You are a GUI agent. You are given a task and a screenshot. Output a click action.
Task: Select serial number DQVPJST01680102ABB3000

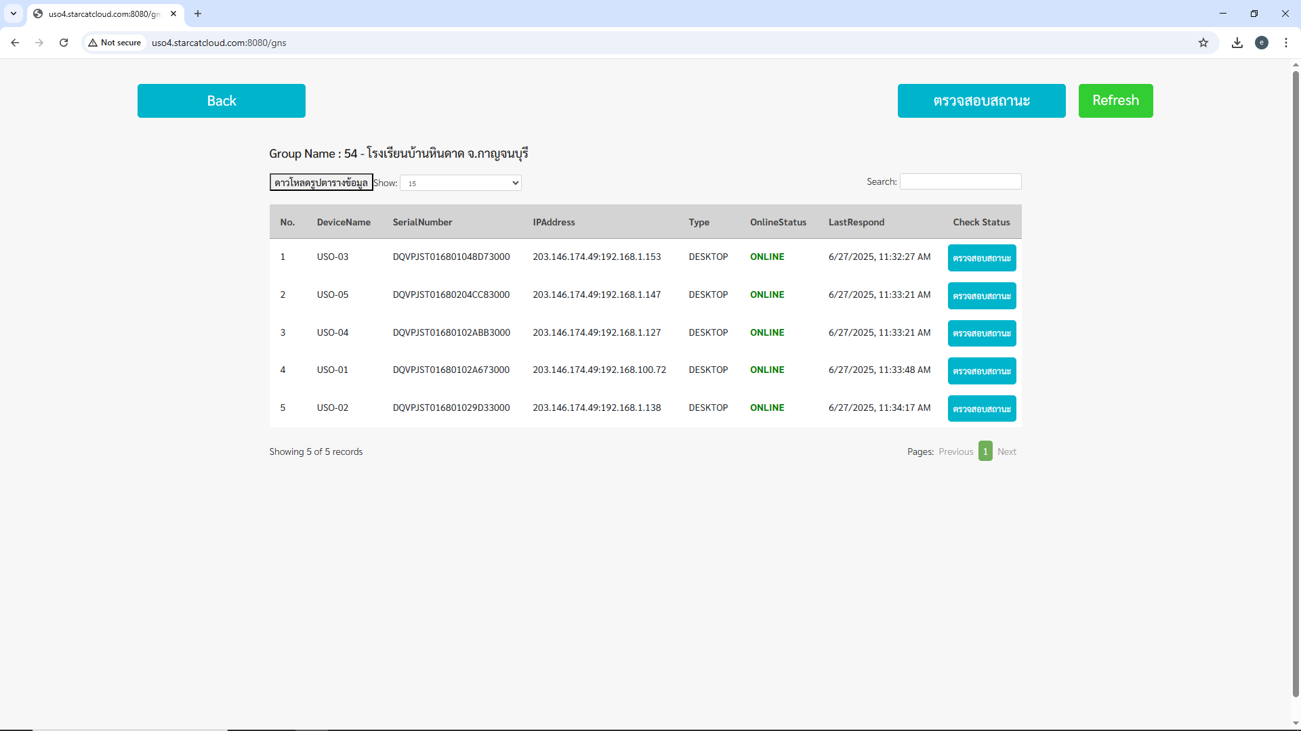451,332
